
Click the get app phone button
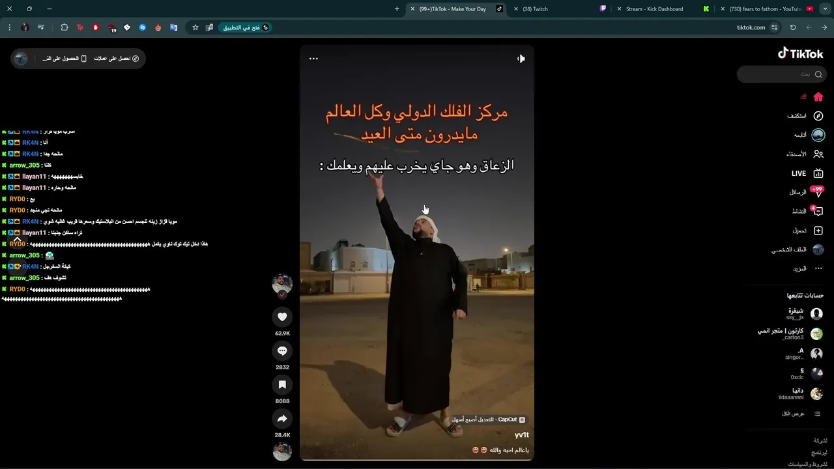(x=65, y=59)
